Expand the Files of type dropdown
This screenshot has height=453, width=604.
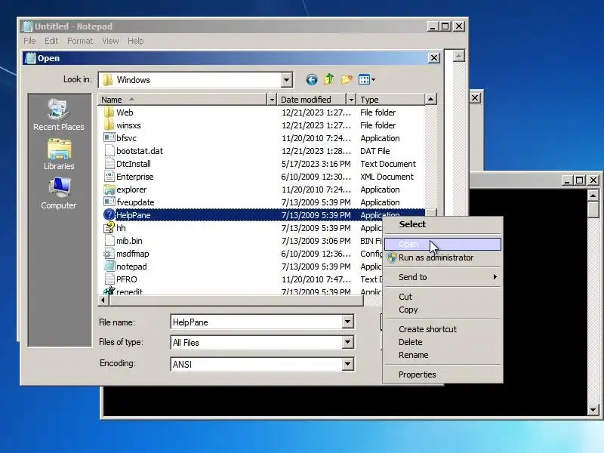coord(347,342)
